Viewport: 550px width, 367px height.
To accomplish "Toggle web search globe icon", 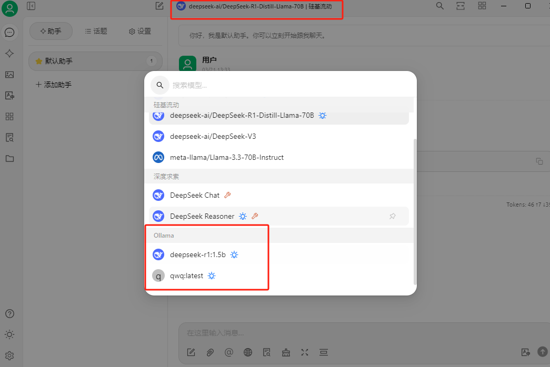I will coord(248,352).
